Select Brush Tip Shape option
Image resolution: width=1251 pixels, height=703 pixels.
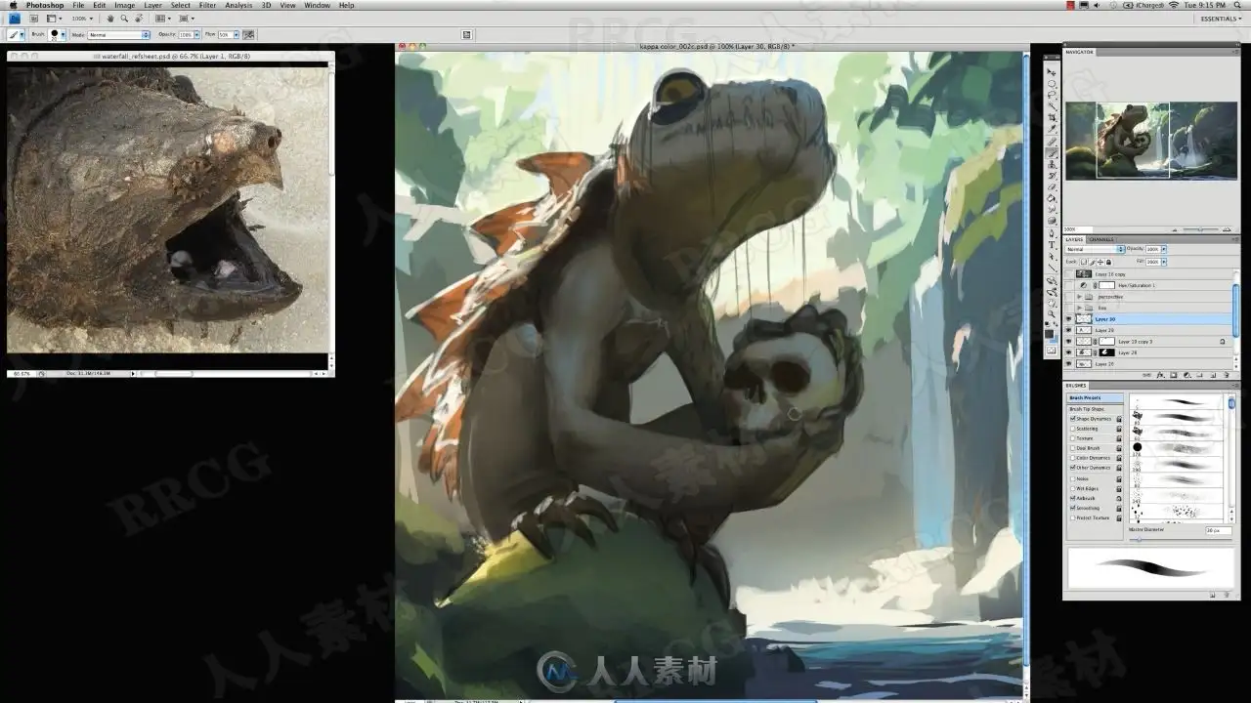click(1095, 408)
